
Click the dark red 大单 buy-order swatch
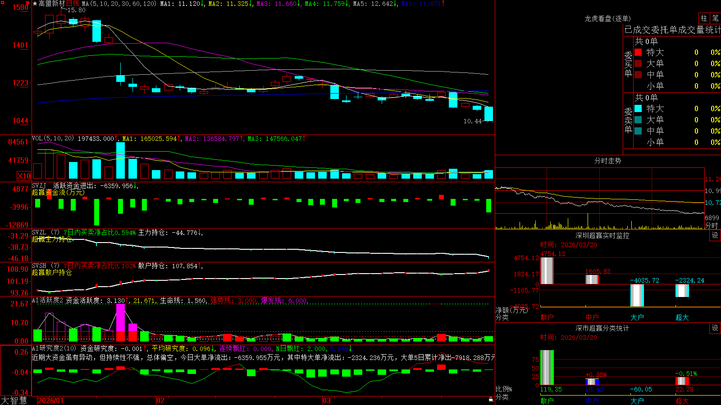(x=638, y=63)
